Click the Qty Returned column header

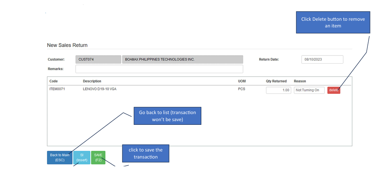(x=276, y=81)
